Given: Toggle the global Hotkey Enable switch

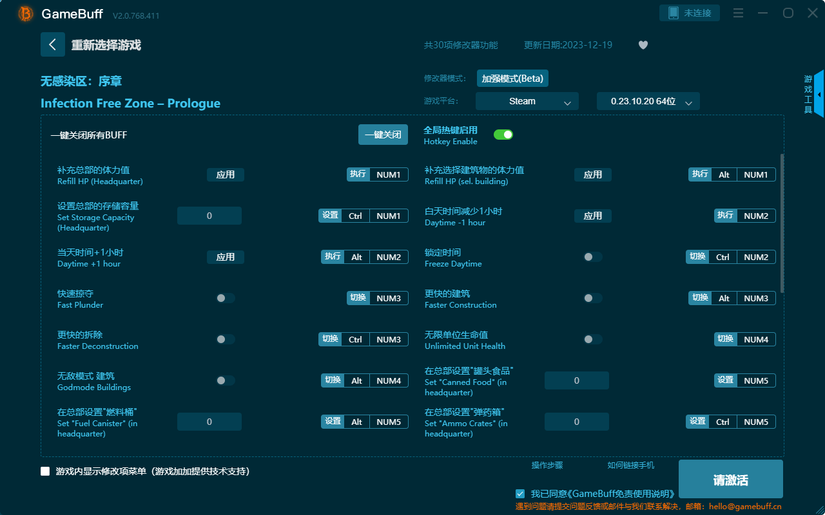Looking at the screenshot, I should coord(503,135).
